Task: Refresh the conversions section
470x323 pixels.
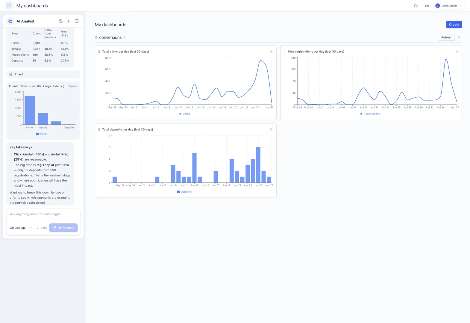Action: 447,37
